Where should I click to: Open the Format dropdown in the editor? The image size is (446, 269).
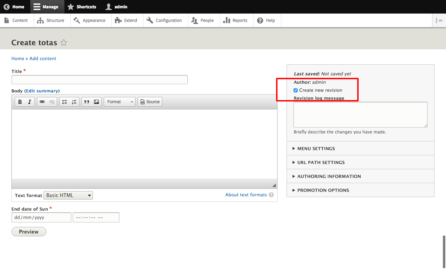click(x=119, y=101)
